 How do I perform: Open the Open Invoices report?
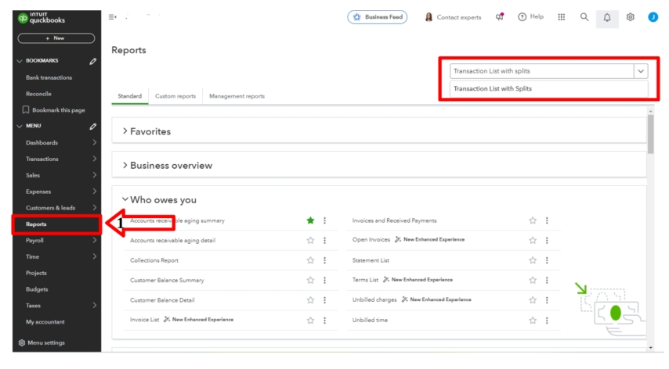371,240
